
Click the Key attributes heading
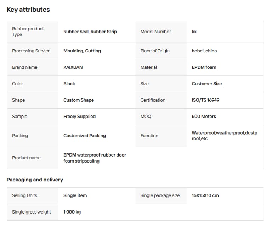tap(28, 10)
